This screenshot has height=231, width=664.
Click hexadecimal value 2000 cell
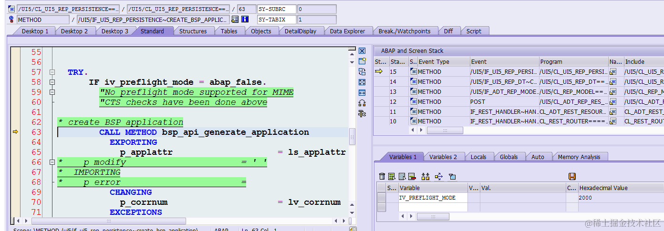[x=620, y=198]
